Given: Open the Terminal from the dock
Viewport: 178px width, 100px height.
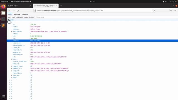Looking at the screenshot, I should point(3,19).
